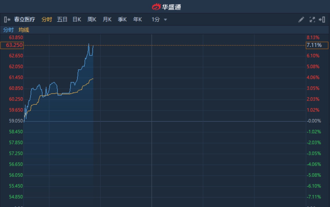Click the 62.650 price axis label
The width and height of the screenshot is (330, 207).
(16, 56)
